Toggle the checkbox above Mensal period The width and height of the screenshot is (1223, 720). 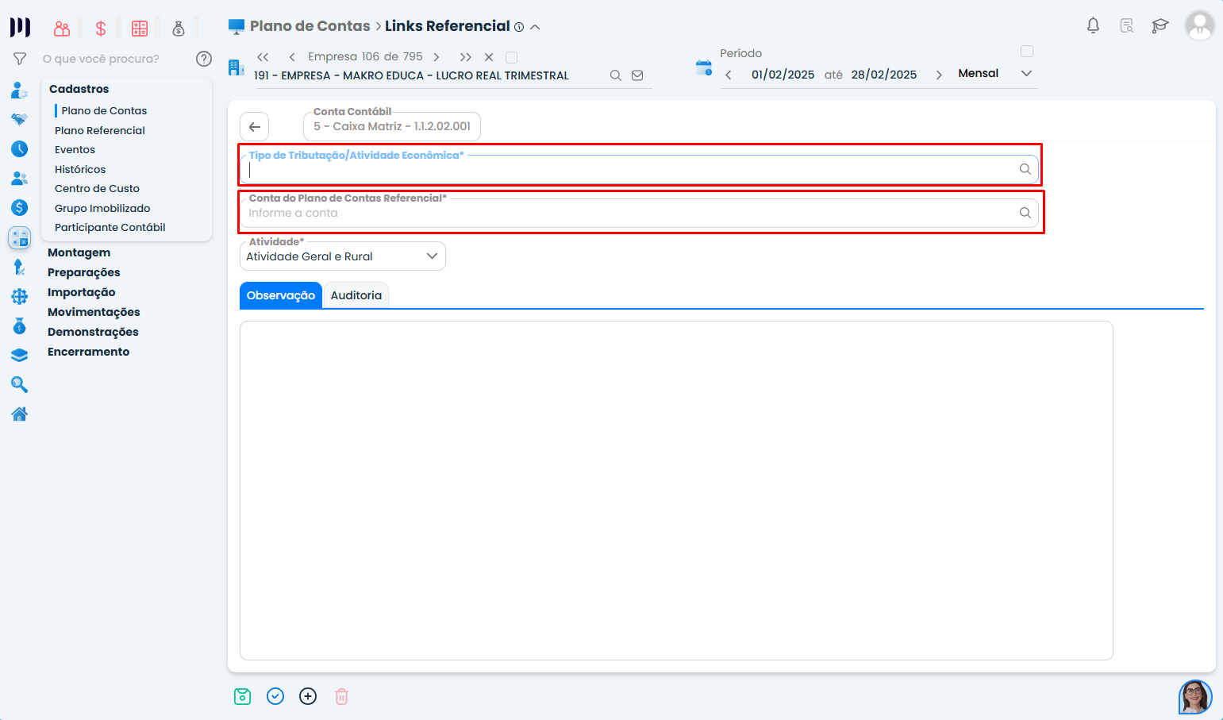1027,52
